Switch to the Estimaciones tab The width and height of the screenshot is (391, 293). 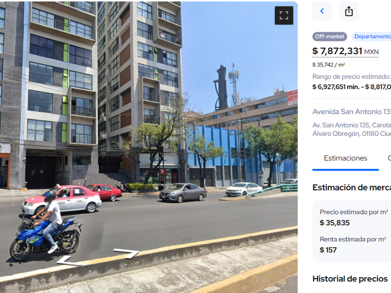coord(345,158)
